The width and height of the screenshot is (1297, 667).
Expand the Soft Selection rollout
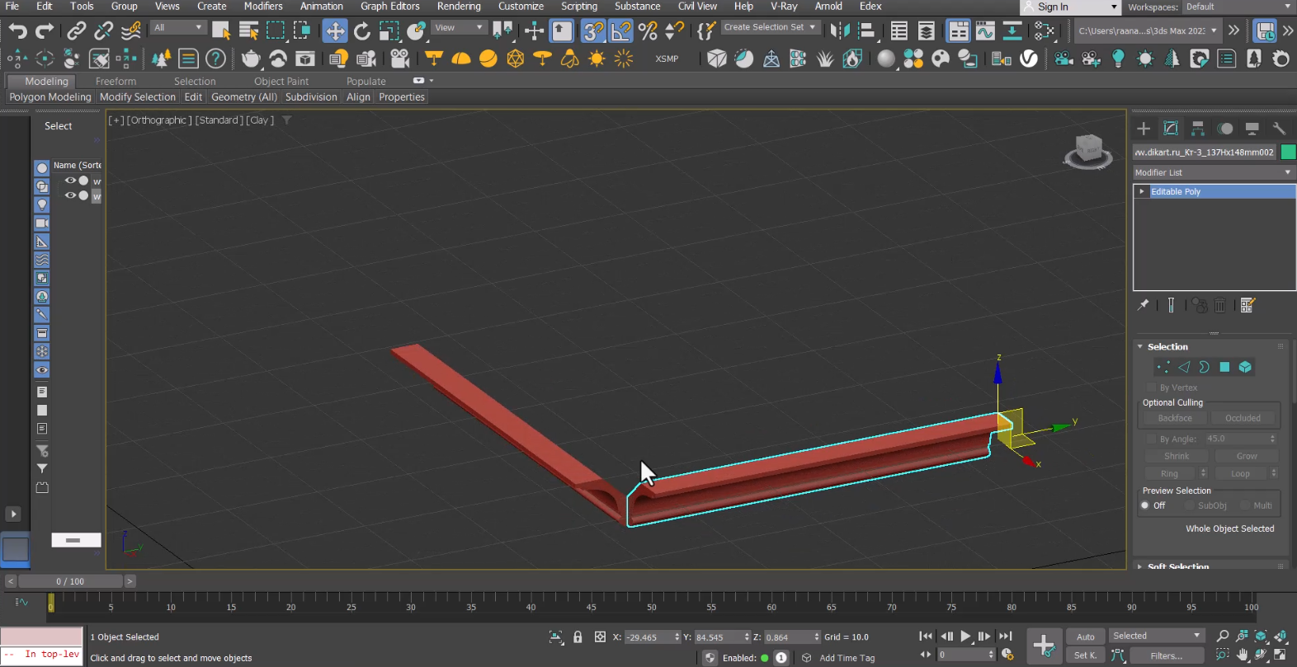[x=1177, y=566]
